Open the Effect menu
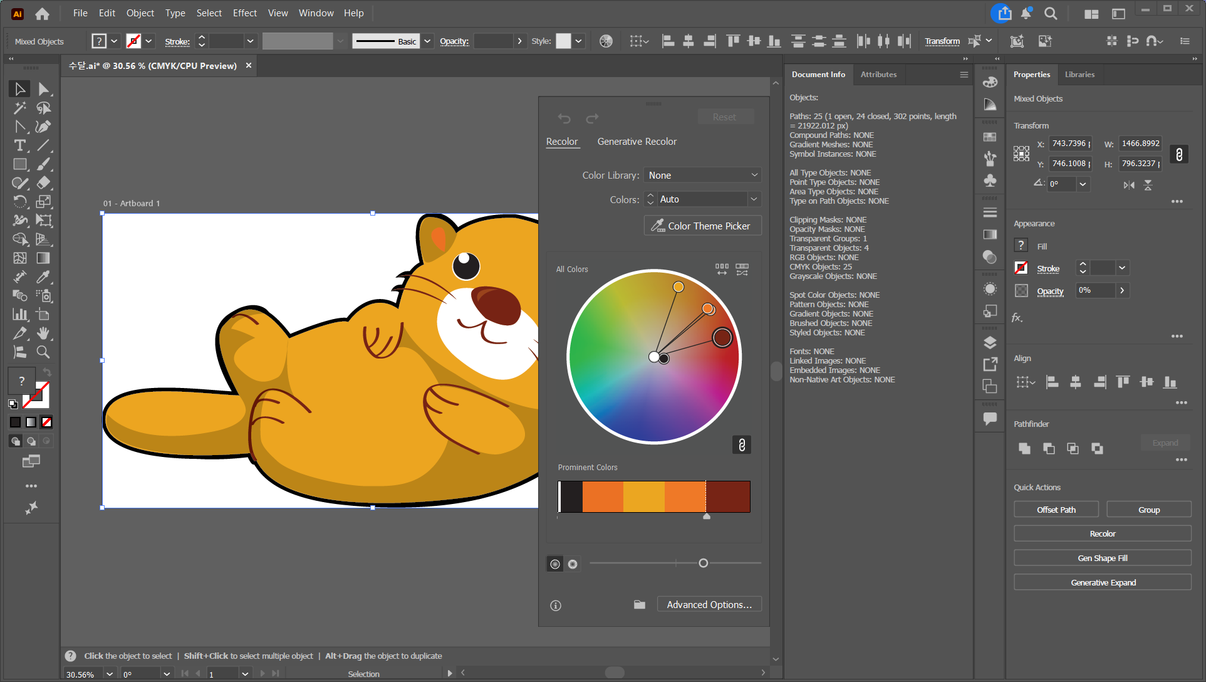 pyautogui.click(x=244, y=13)
